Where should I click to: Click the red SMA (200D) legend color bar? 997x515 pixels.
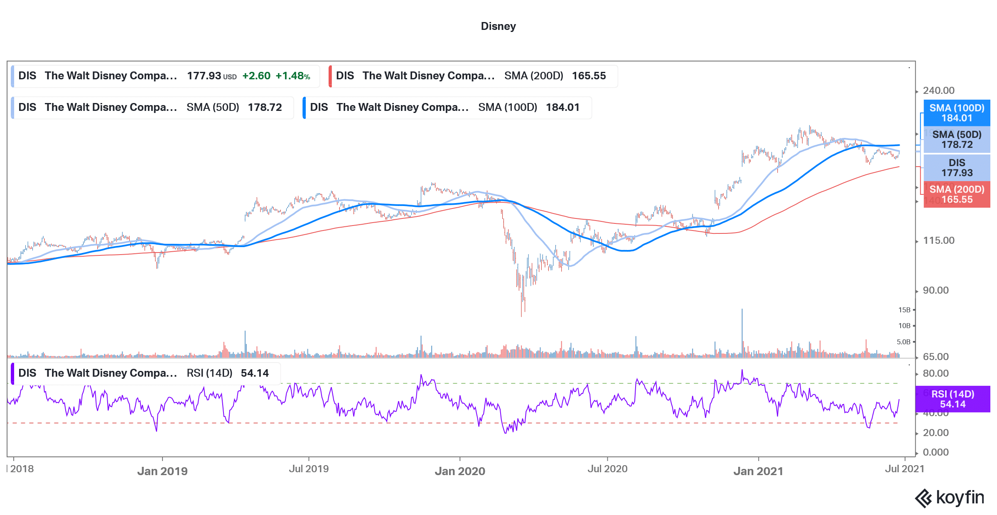point(330,76)
